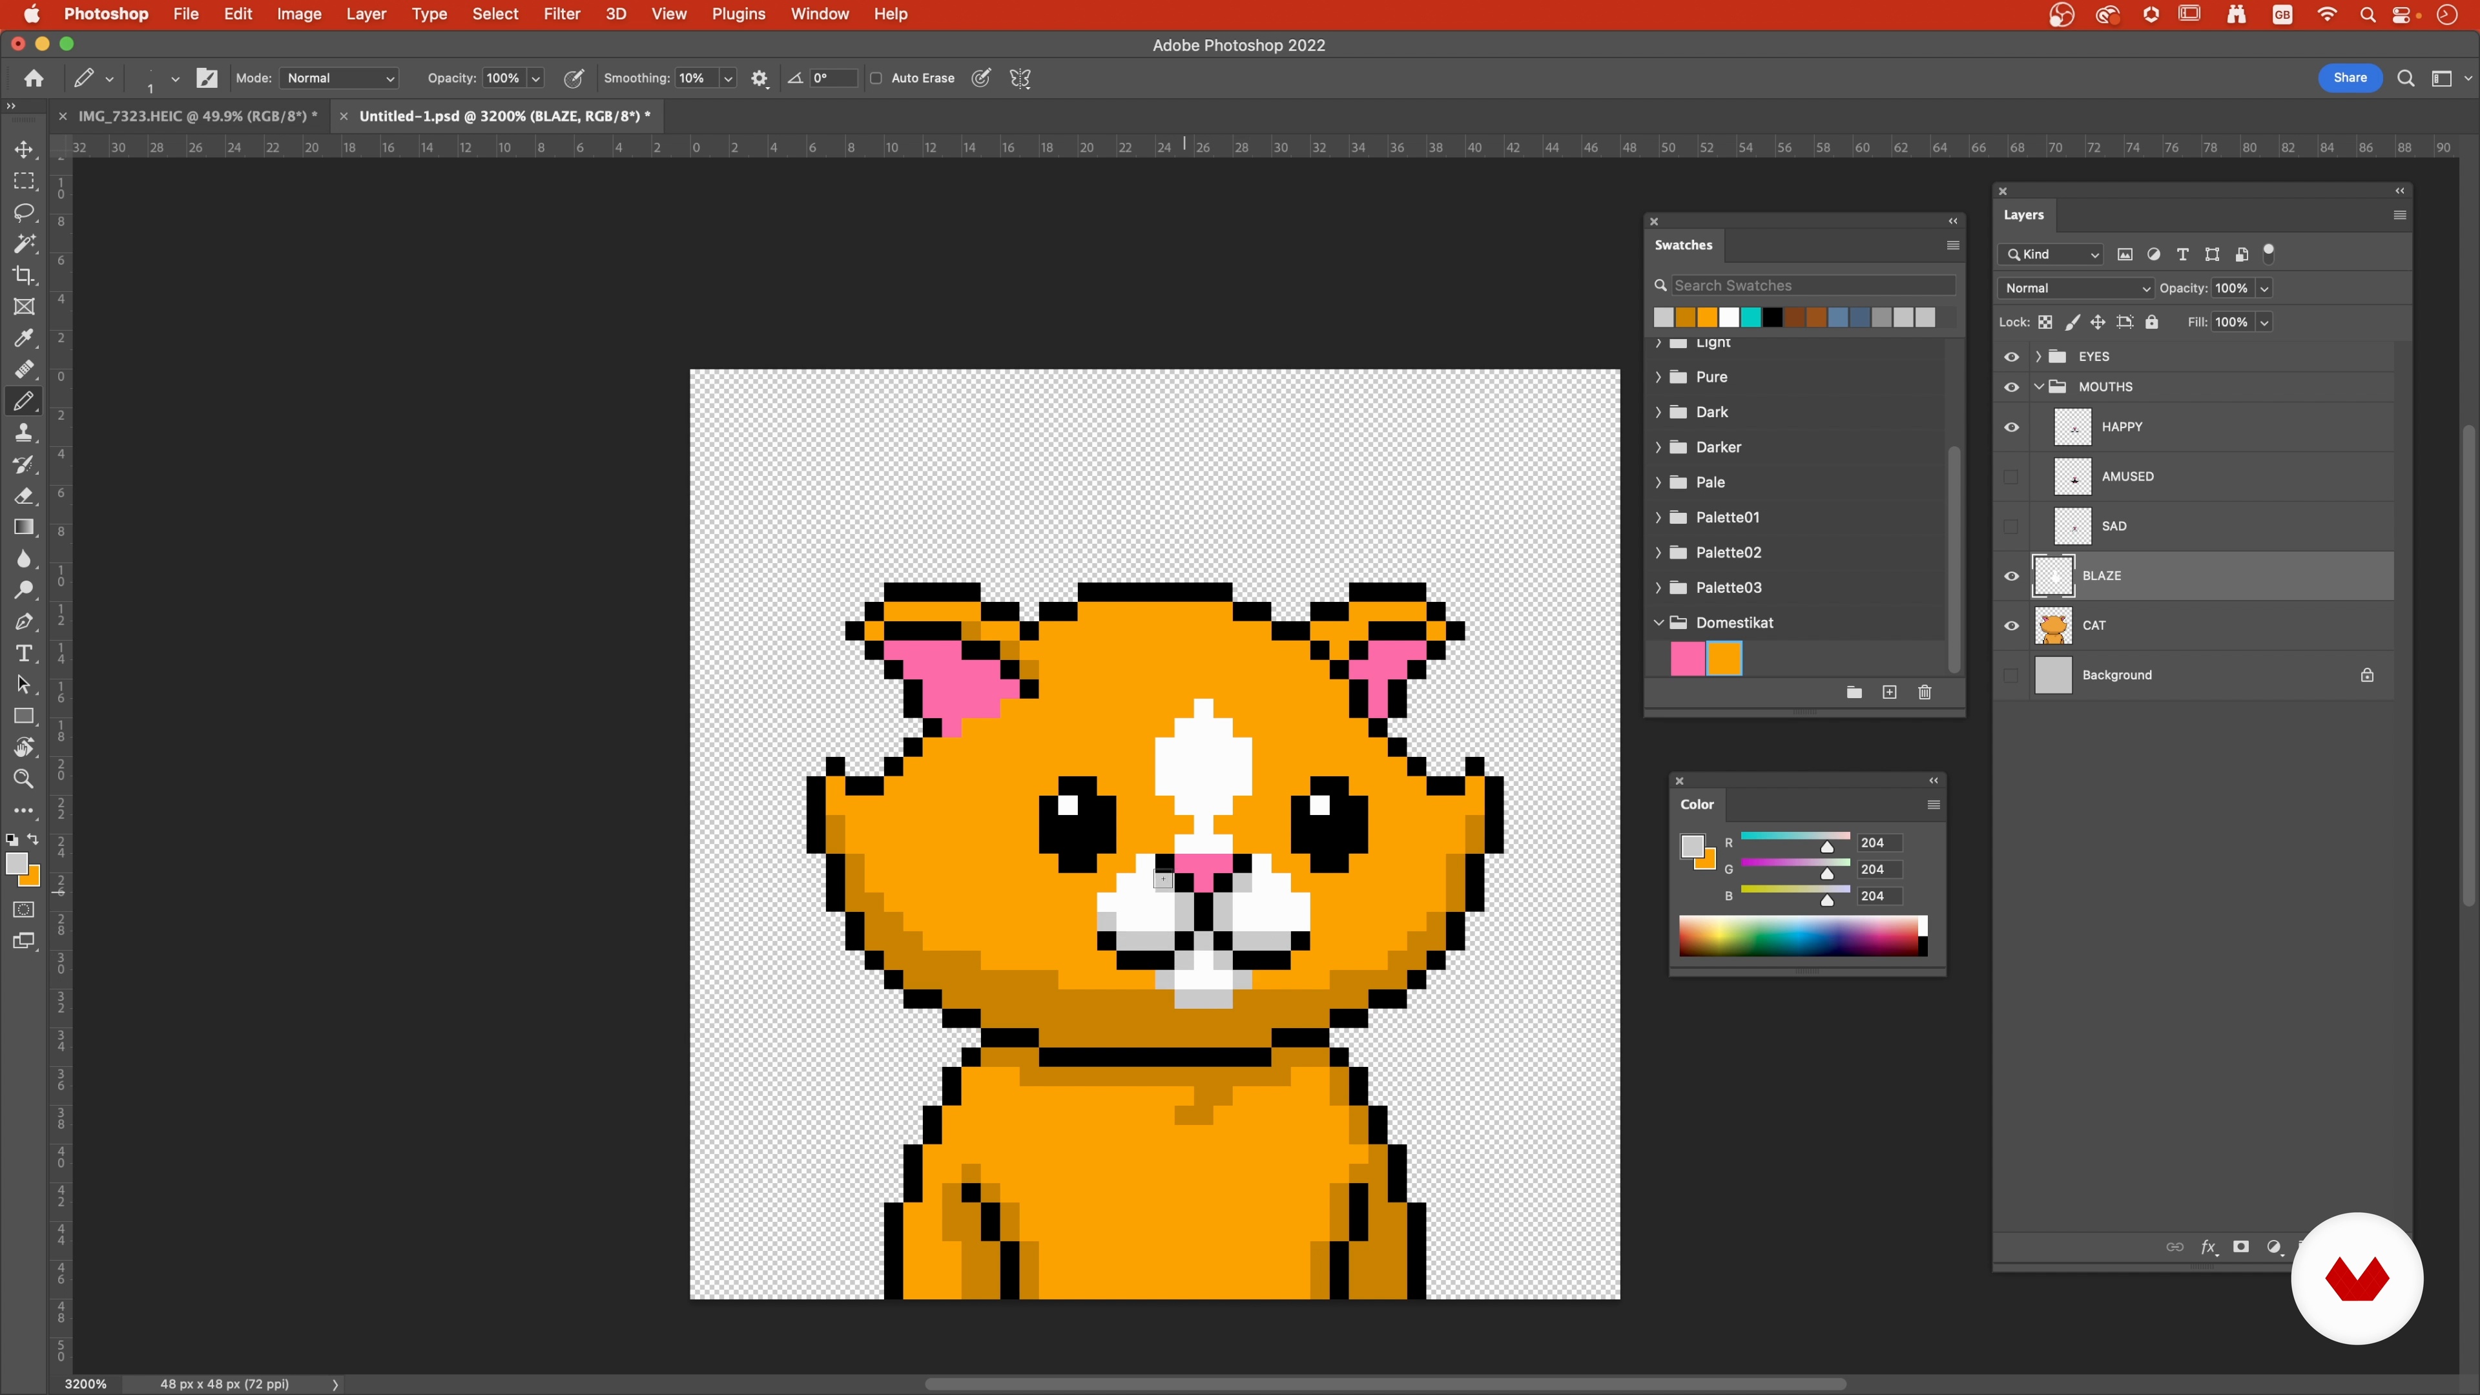Switch to the IMG_7323.HEIC tab

pyautogui.click(x=198, y=116)
